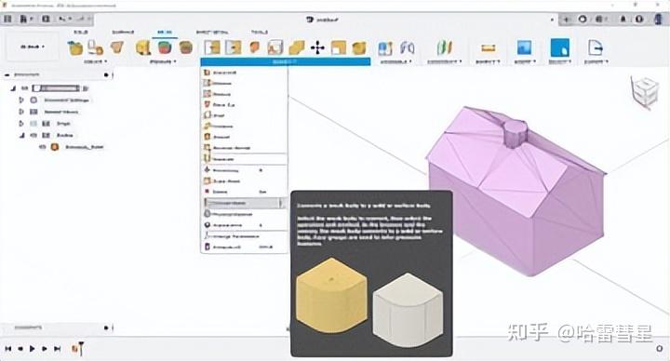The image size is (670, 361).
Task: Open the Notifications bell icon
Action: [623, 20]
